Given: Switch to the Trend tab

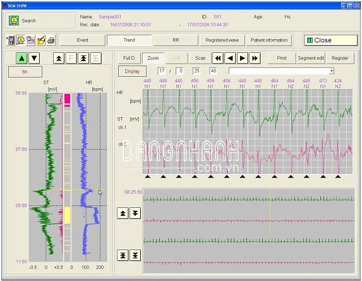Looking at the screenshot, I should 130,40.
